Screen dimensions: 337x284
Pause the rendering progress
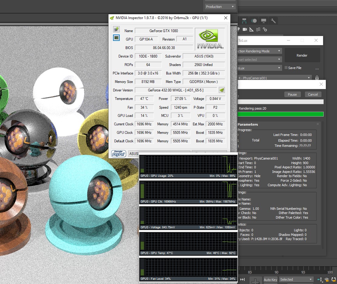292,94
